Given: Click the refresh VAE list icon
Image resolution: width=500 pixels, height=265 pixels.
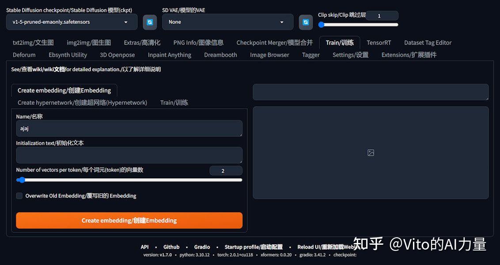Looking at the screenshot, I should [306, 22].
